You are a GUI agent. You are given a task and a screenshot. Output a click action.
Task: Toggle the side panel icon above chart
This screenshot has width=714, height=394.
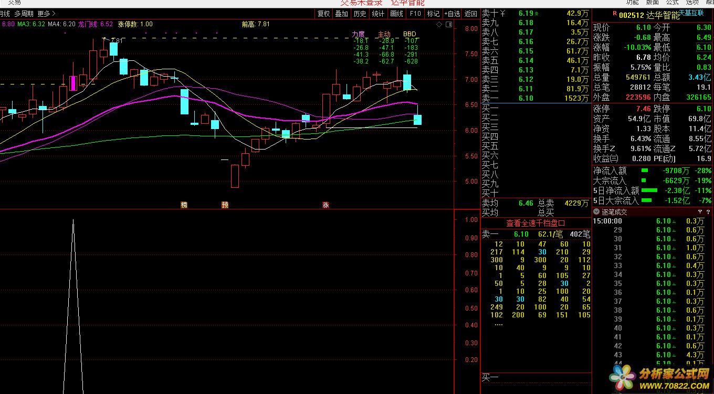(448, 24)
